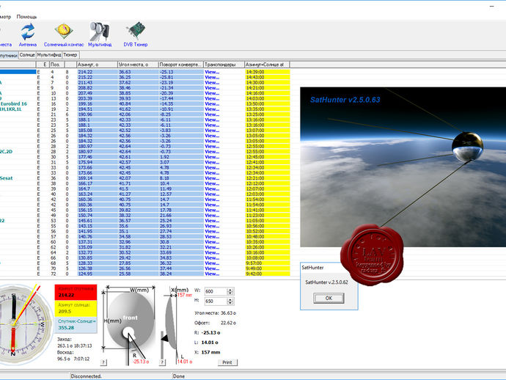
Task: Sort by the Азимут, о column header
Action: (97, 65)
